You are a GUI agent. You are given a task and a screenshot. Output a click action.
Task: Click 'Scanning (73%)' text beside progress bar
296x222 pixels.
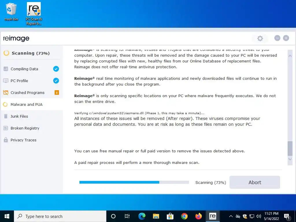(211, 183)
